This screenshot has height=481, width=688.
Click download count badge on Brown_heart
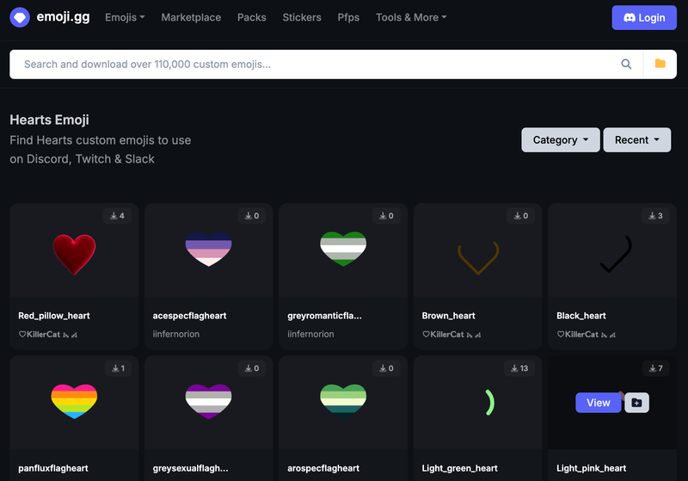521,215
